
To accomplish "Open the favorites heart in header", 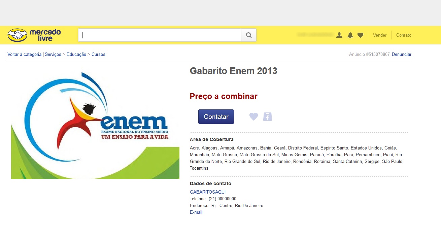I will [360, 35].
